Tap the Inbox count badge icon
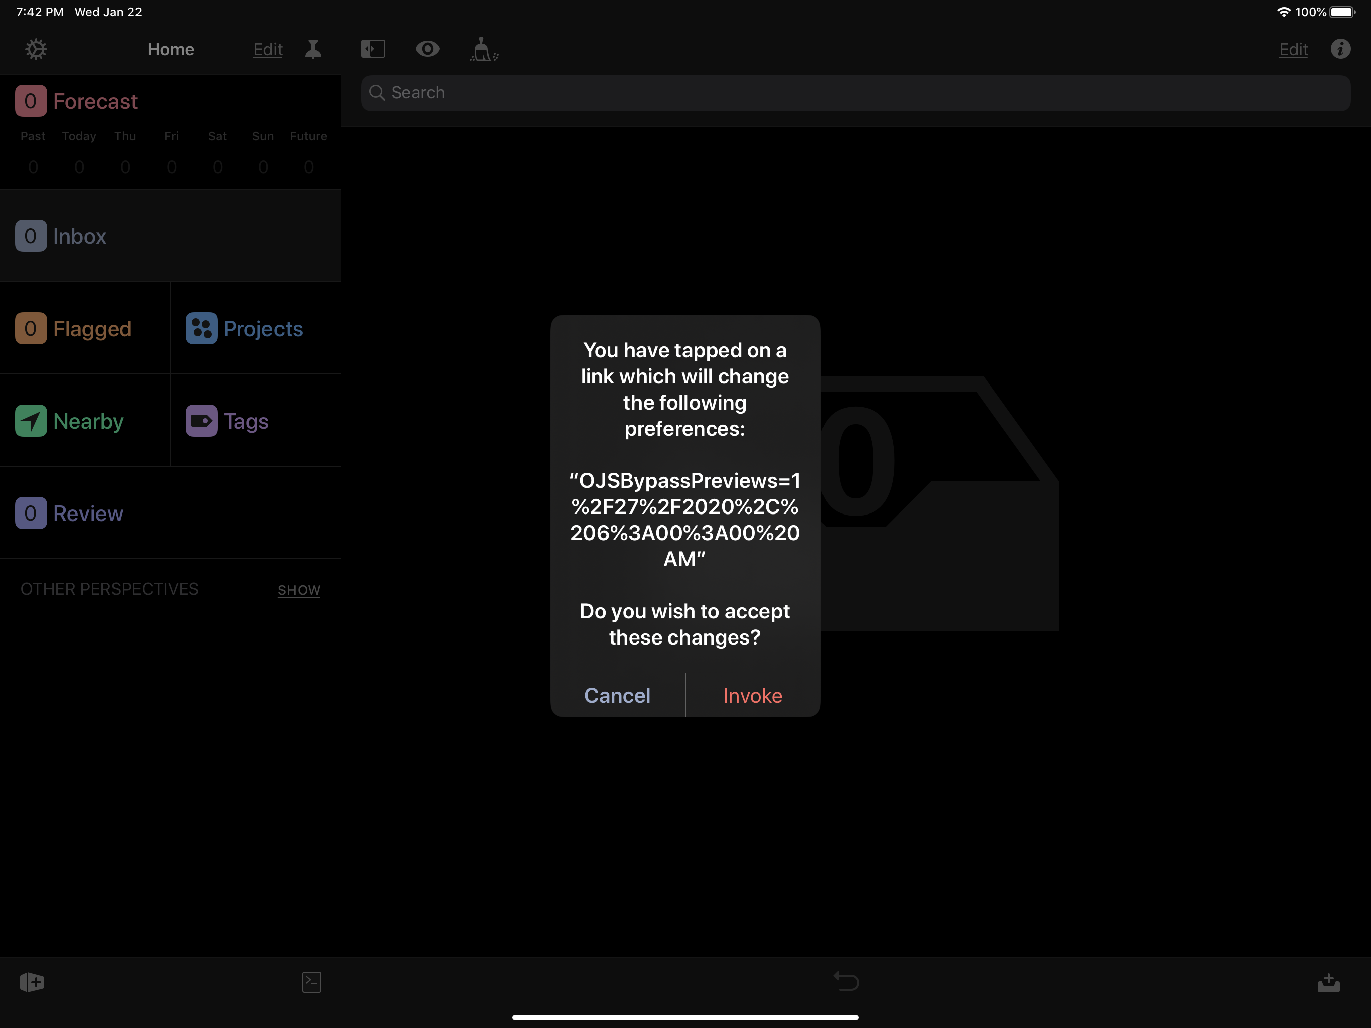The height and width of the screenshot is (1028, 1371). tap(31, 235)
